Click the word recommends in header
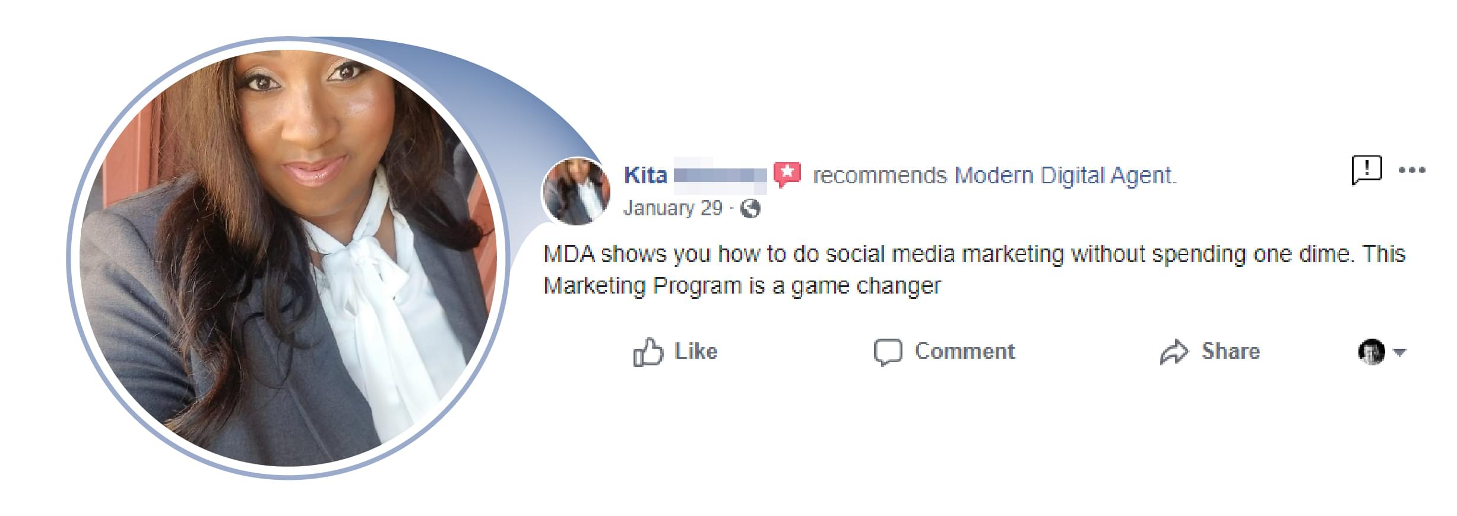 (879, 176)
